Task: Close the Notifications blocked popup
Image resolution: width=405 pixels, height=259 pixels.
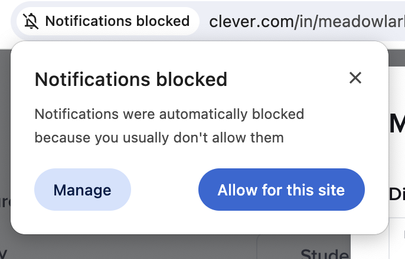Action: (355, 78)
